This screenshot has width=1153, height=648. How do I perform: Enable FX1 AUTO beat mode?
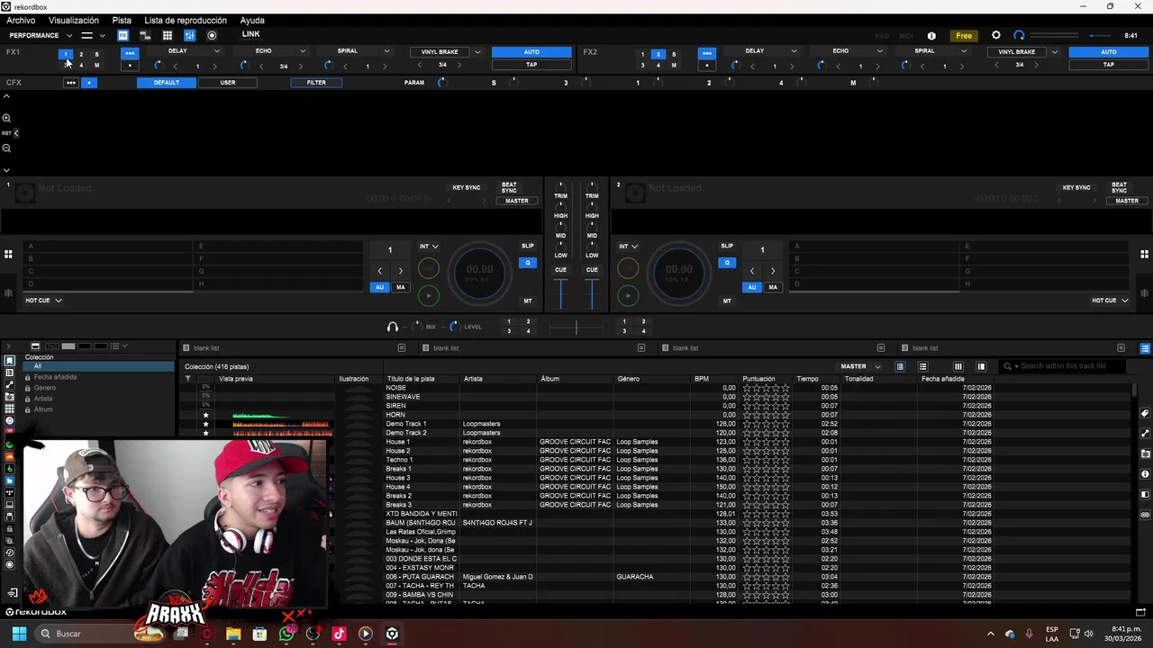(x=531, y=52)
